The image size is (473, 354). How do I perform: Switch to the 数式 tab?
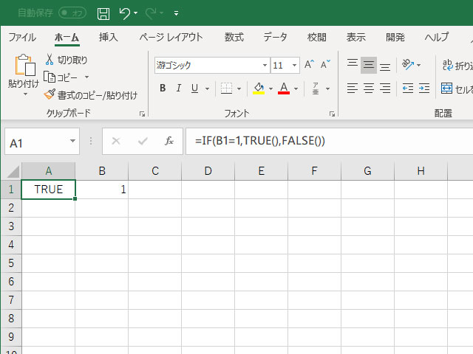(234, 38)
